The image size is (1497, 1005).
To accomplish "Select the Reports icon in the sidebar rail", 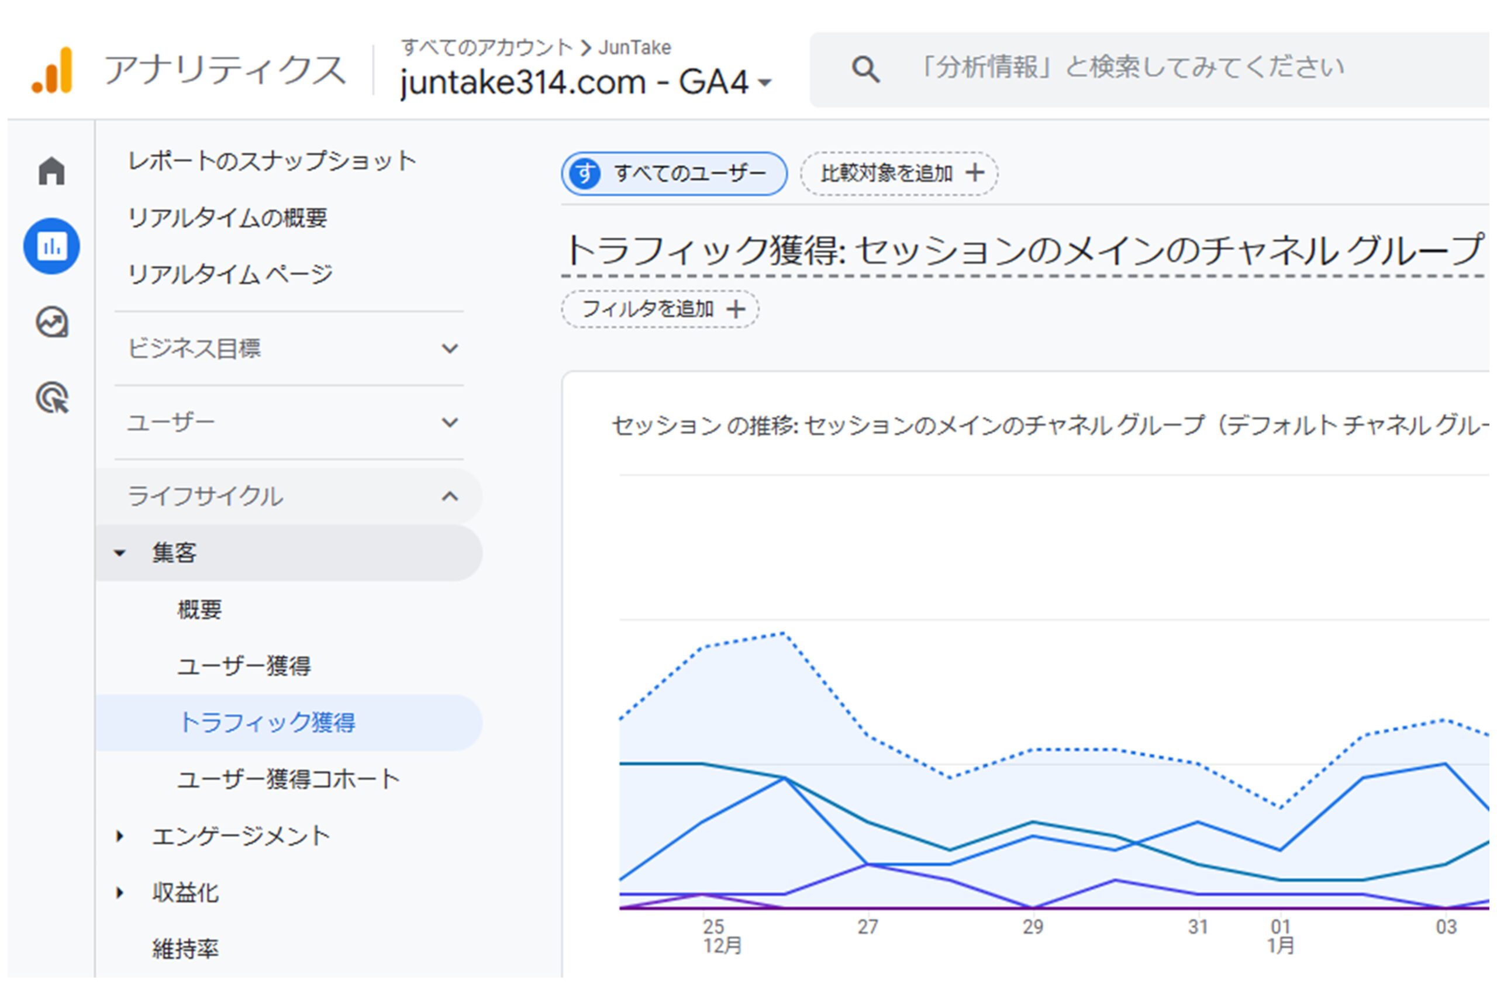I will [x=51, y=246].
